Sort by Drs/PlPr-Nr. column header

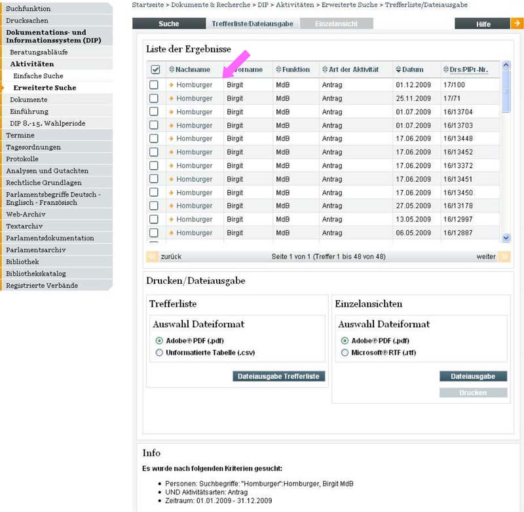pos(468,69)
